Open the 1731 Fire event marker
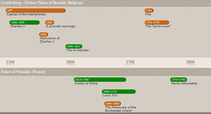The width and height of the screenshot is (211, 114). (149, 10)
